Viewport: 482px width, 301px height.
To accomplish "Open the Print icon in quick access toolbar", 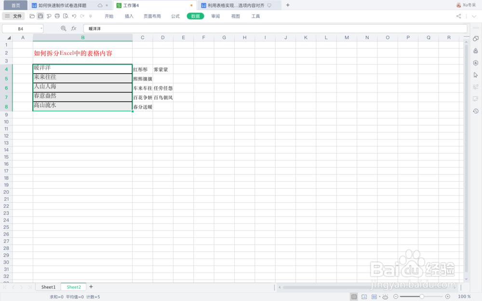I will point(57,15).
